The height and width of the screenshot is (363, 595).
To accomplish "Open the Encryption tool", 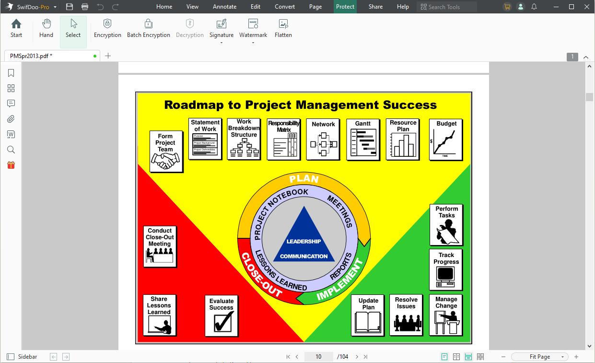I will [107, 29].
